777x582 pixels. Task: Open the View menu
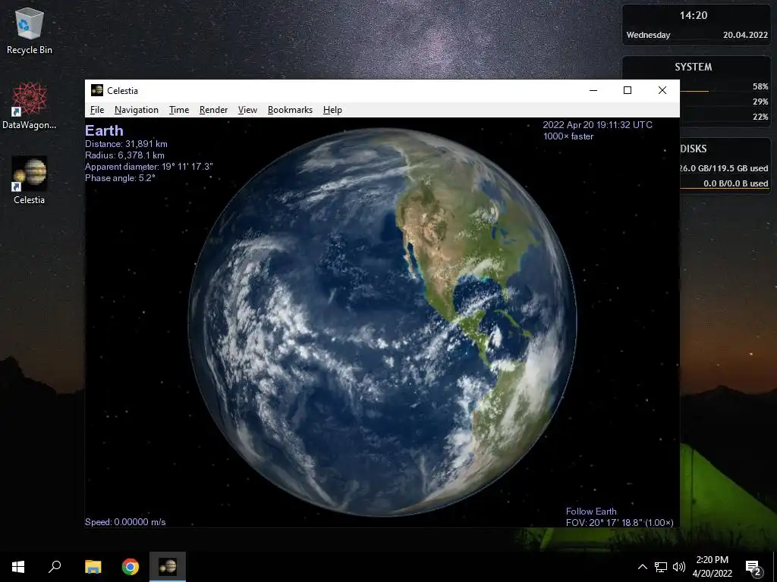(x=247, y=110)
